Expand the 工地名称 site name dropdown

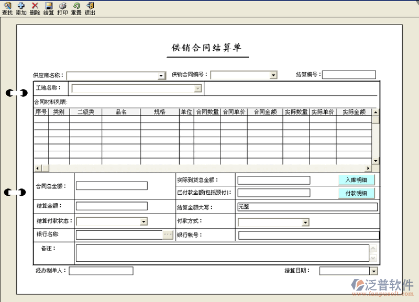(x=198, y=88)
